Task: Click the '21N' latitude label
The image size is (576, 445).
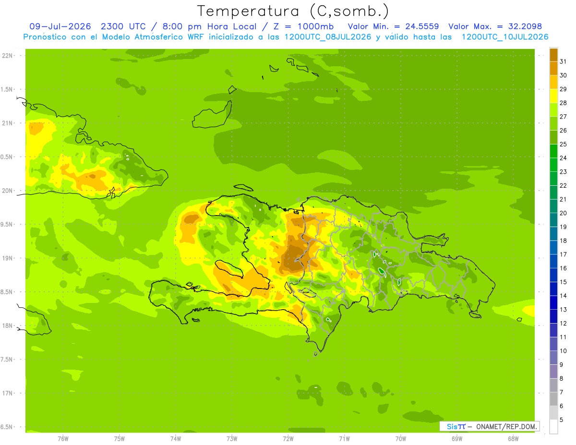Action: (7, 123)
